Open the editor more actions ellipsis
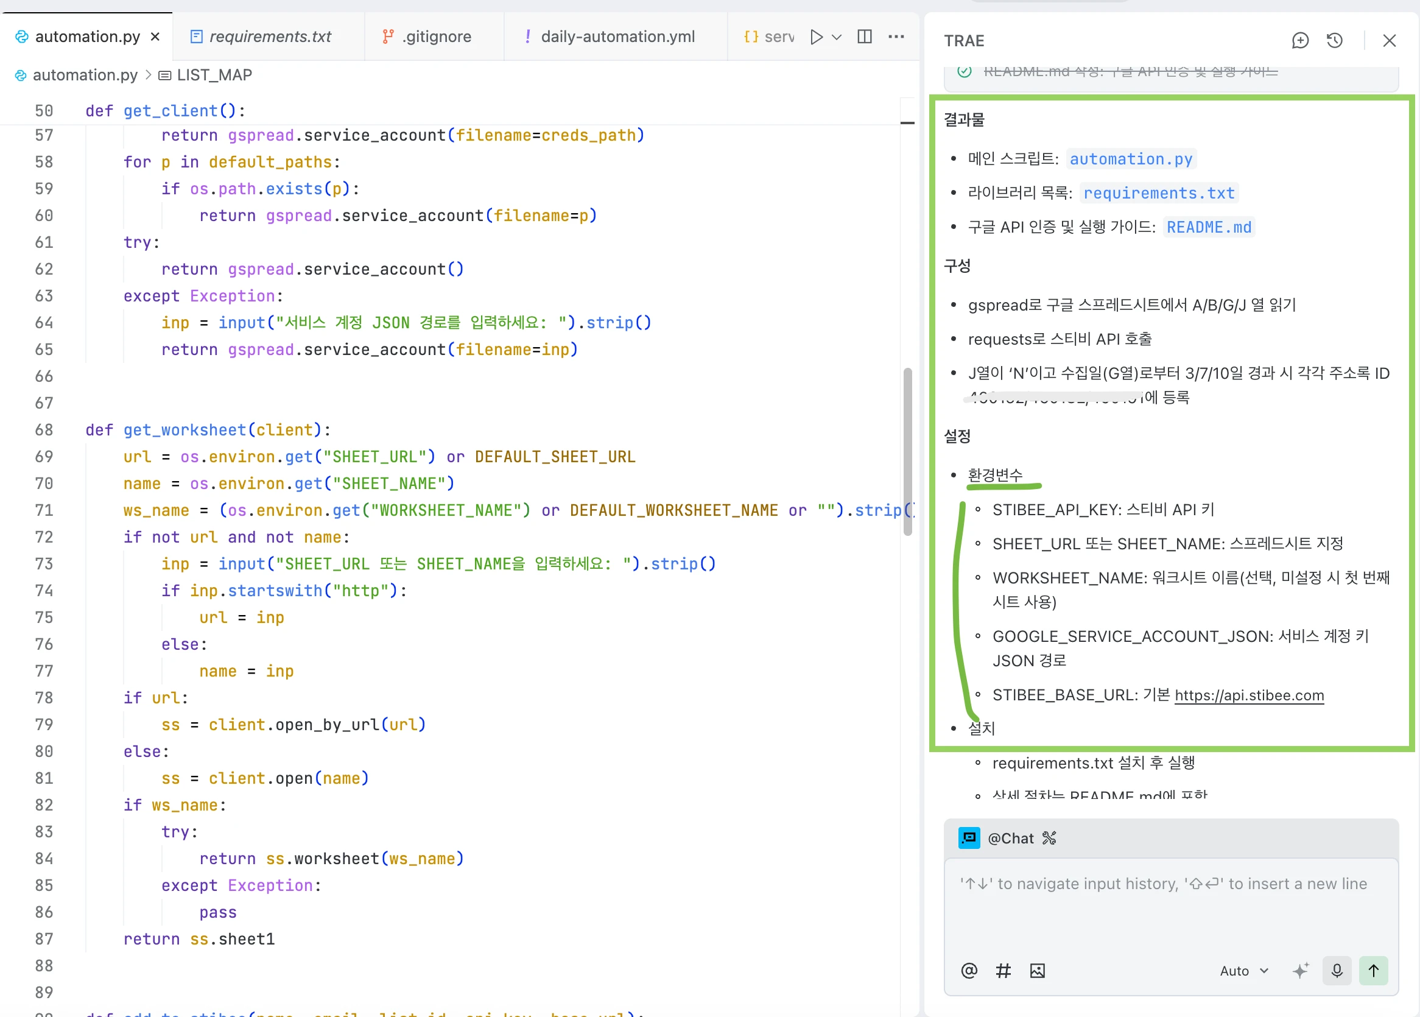 (896, 37)
